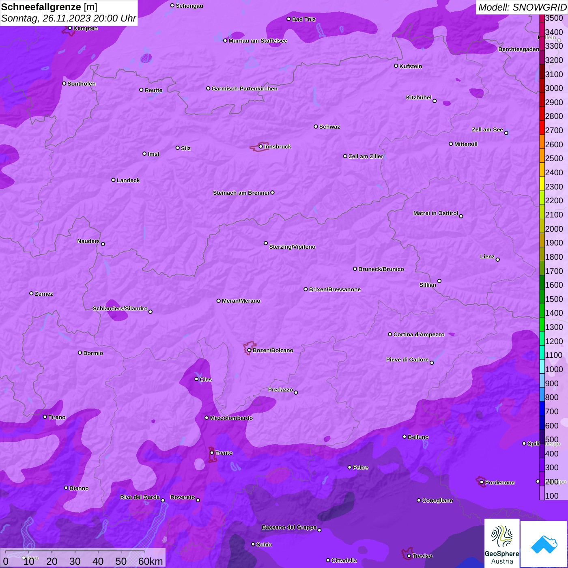Select the Lienz city marker dot
Screen dimensions: 568x568
click(498, 260)
